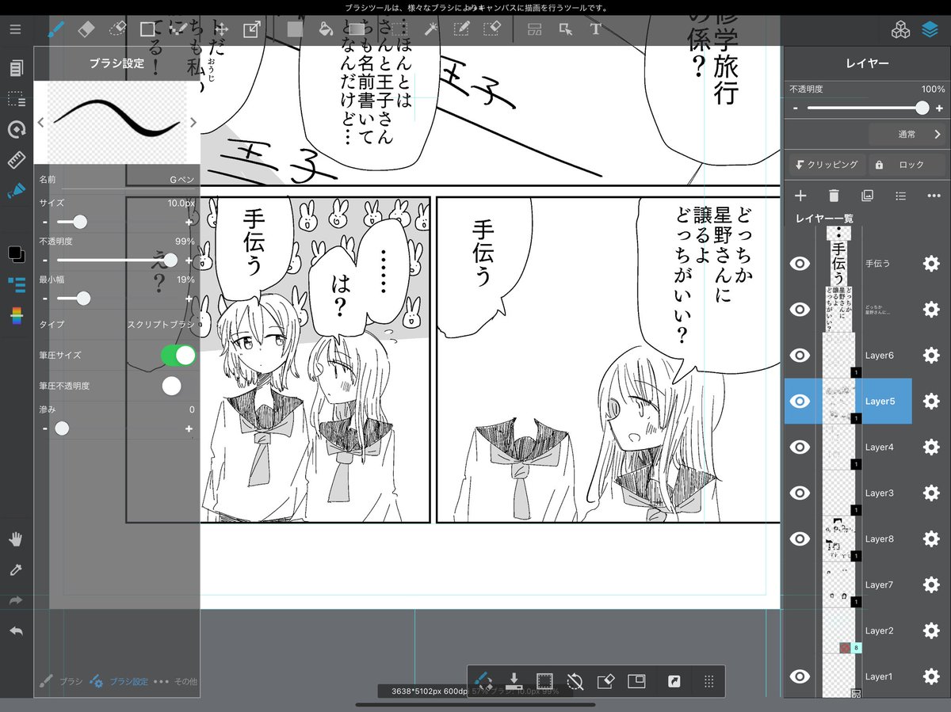Select the Transform tool
The image size is (951, 712).
tap(251, 29)
